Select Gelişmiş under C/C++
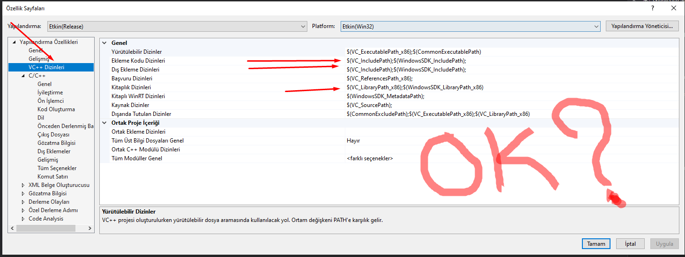This screenshot has height=257, width=685. click(48, 160)
